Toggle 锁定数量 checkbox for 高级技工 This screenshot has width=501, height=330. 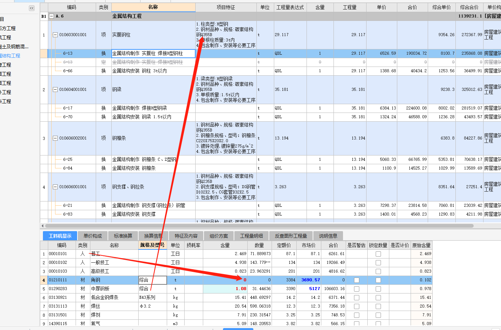378,271
